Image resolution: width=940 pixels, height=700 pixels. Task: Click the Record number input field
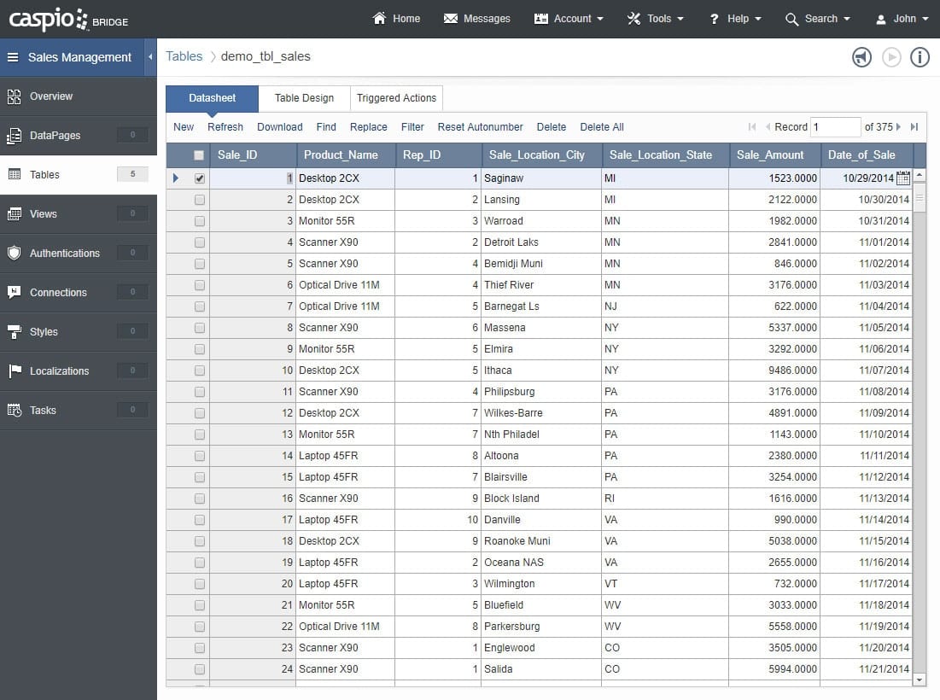835,127
